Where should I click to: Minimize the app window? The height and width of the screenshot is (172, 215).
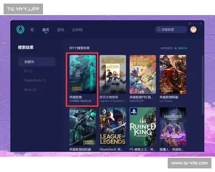point(195,23)
